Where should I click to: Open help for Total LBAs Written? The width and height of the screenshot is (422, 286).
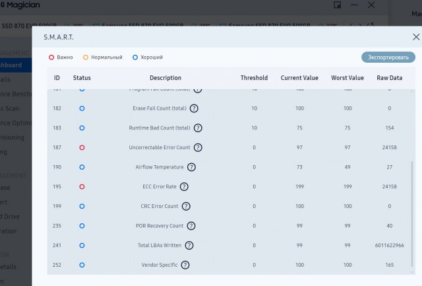pyautogui.click(x=189, y=246)
